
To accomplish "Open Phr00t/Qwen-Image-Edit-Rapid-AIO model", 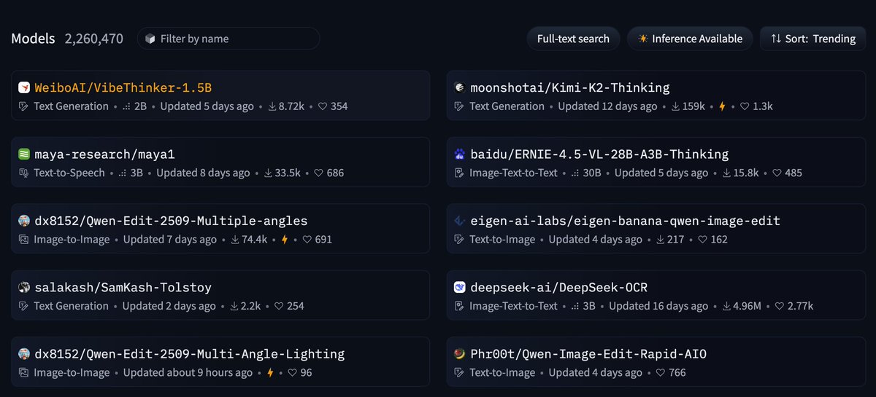I will (588, 354).
